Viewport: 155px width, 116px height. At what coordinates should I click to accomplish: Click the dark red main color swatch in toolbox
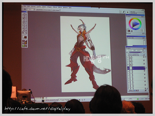click(x=26, y=37)
